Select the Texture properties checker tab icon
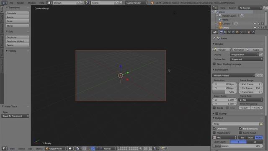The width and height of the screenshot is (268, 151). coord(249,32)
